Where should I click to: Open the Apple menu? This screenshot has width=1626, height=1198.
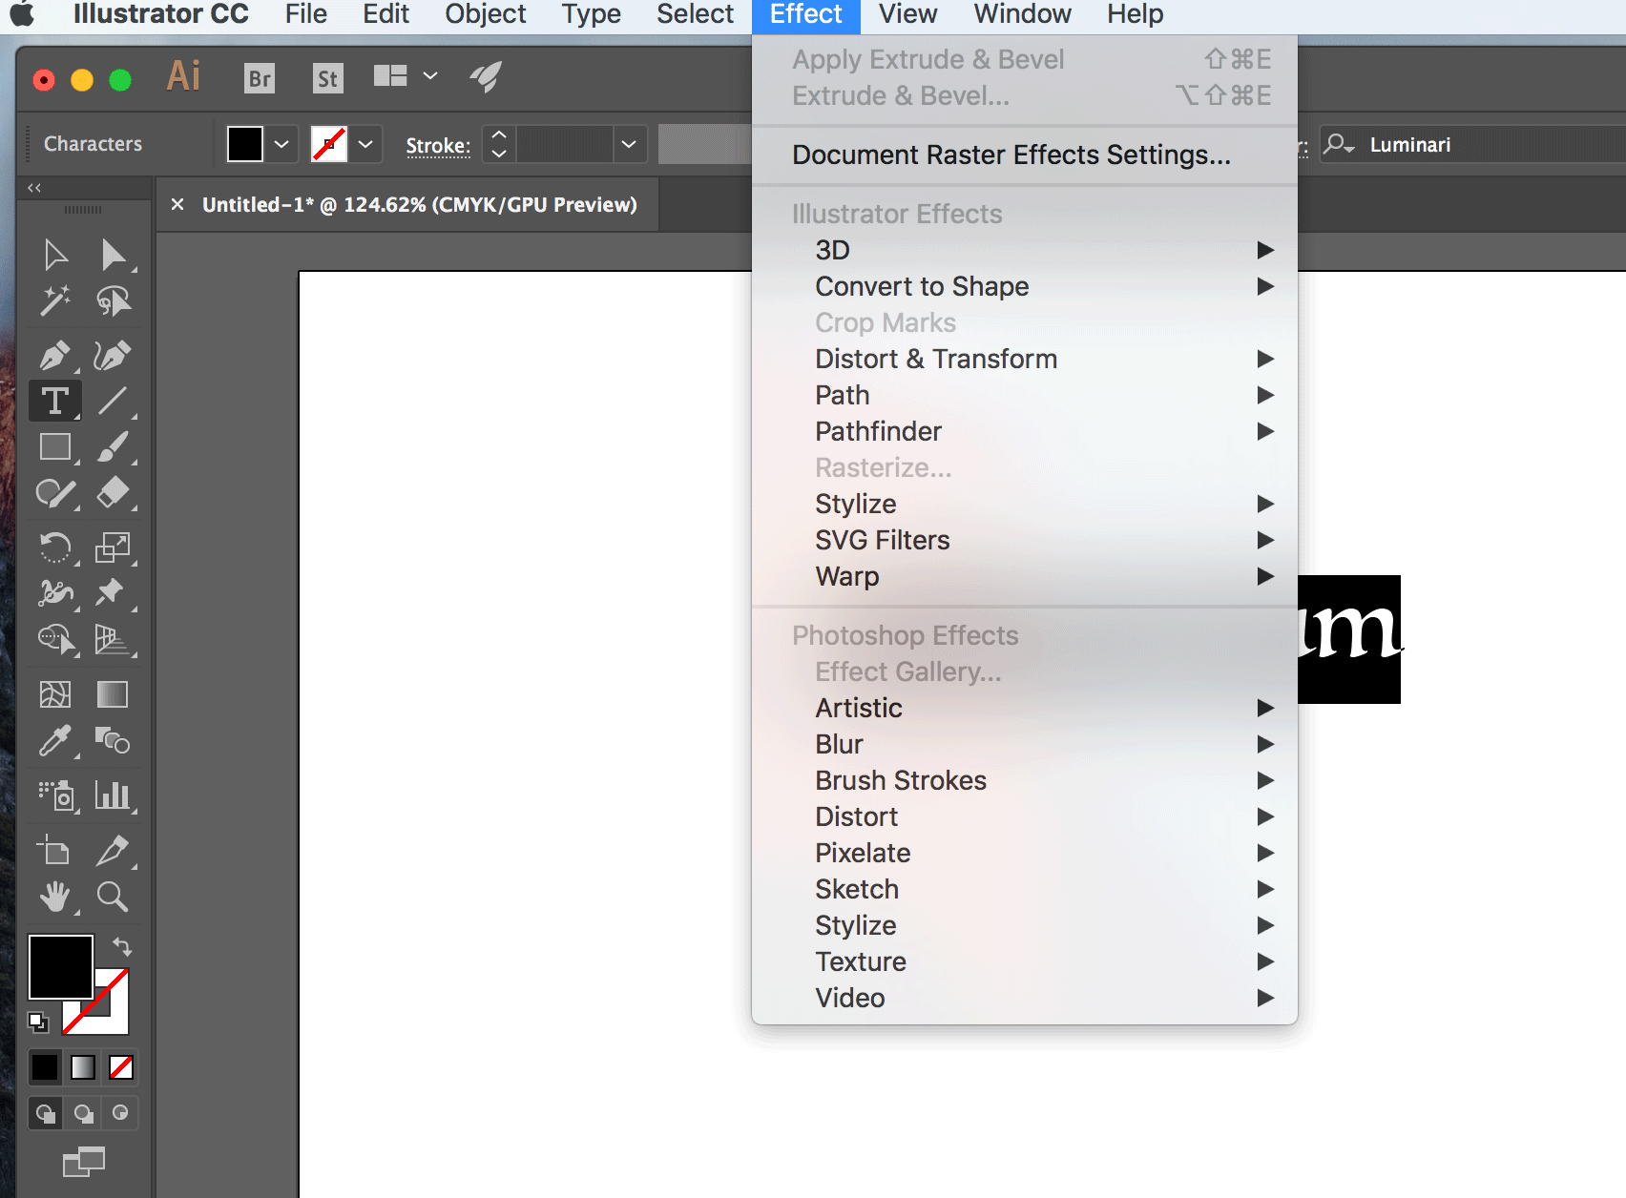coord(22,15)
